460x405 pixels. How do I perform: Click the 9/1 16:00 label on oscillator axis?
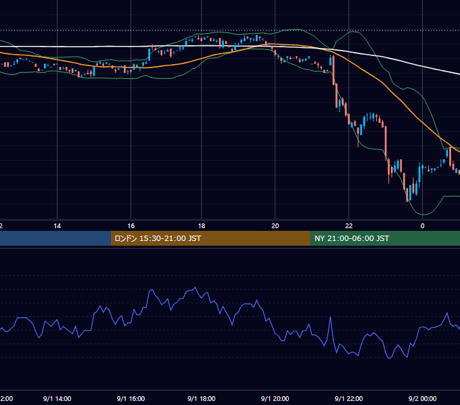point(131,399)
